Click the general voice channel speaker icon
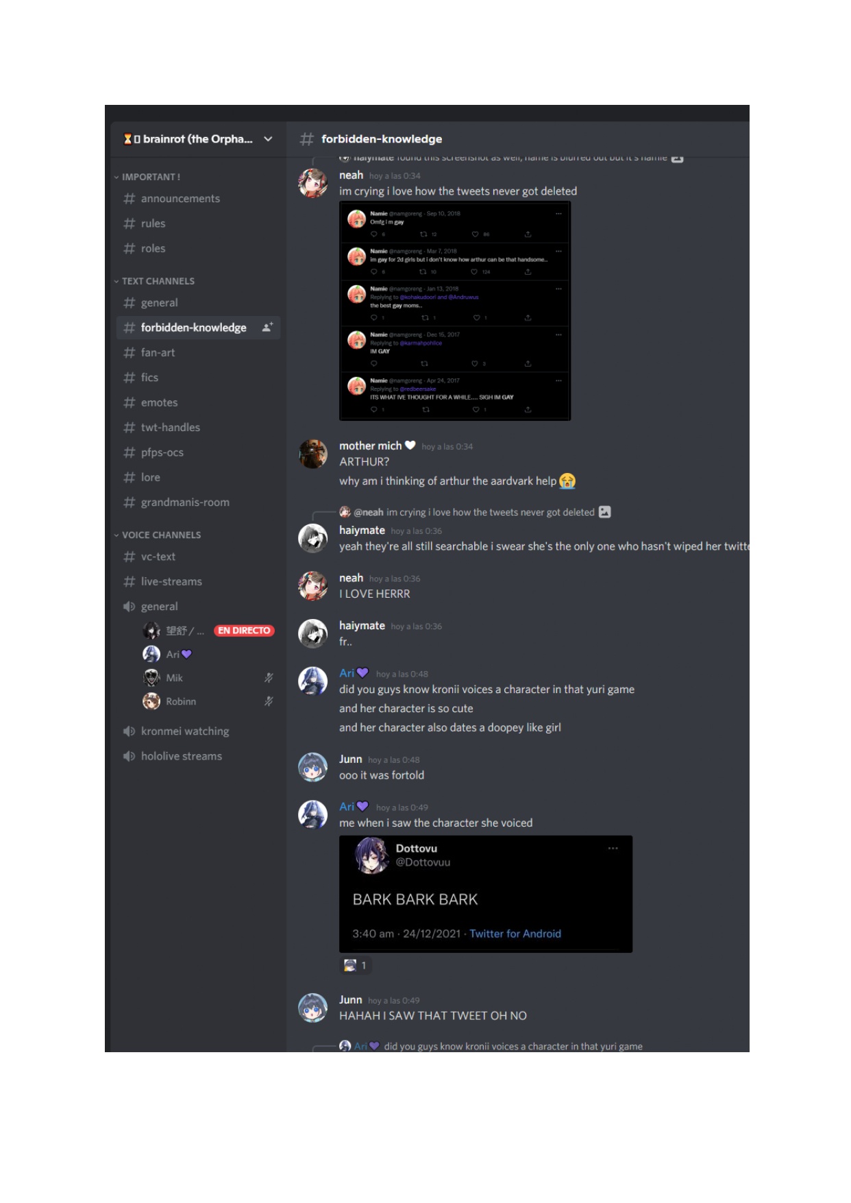The height and width of the screenshot is (1203, 851). point(129,607)
